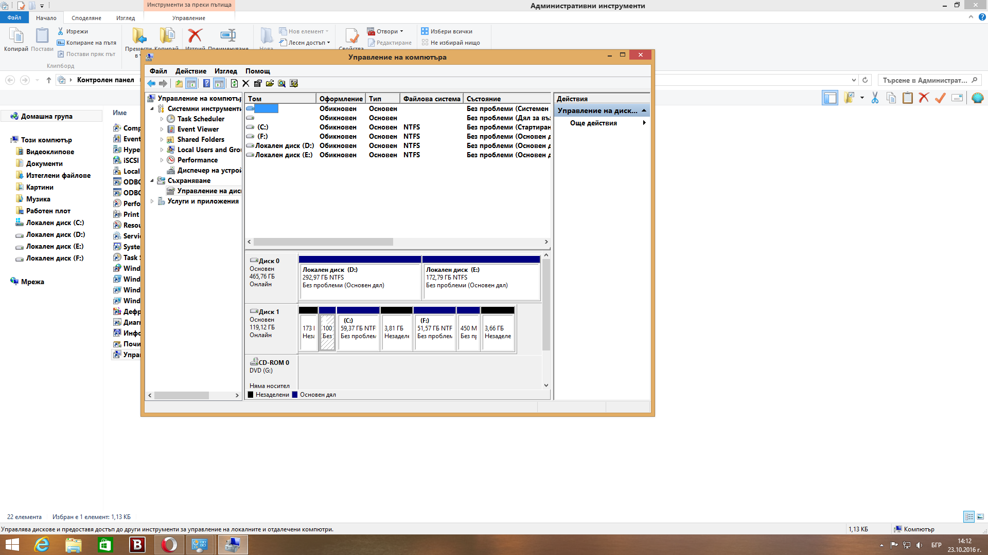The width and height of the screenshot is (988, 555).
Task: Select the (C:) volume row in list
Action: (x=398, y=127)
